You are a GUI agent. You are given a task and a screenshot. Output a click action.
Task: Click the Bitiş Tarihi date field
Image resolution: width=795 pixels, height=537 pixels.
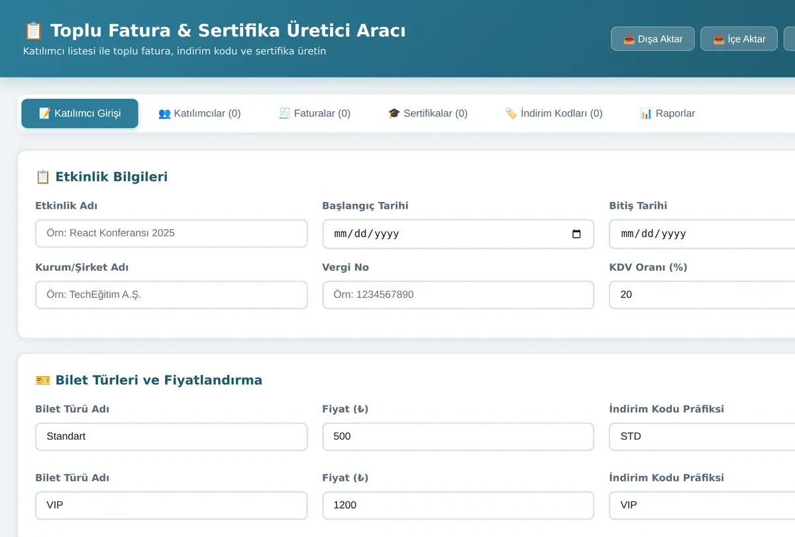click(702, 234)
